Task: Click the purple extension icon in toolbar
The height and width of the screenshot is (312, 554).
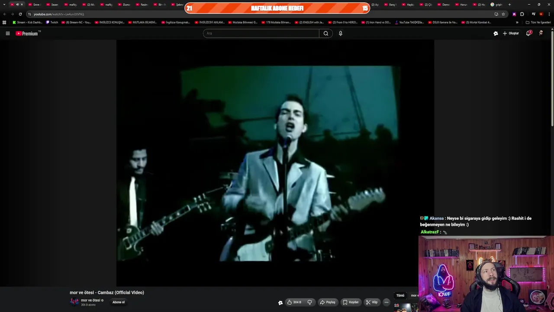Action: pyautogui.click(x=514, y=14)
